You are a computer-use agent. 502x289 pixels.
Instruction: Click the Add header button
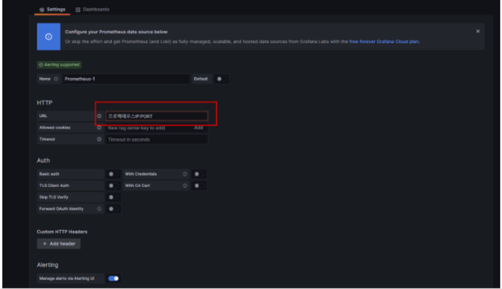click(x=58, y=244)
